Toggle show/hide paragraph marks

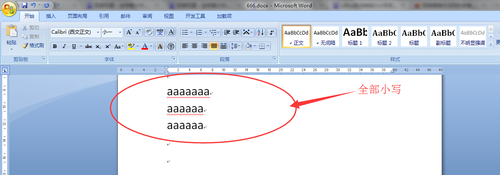[x=272, y=32]
